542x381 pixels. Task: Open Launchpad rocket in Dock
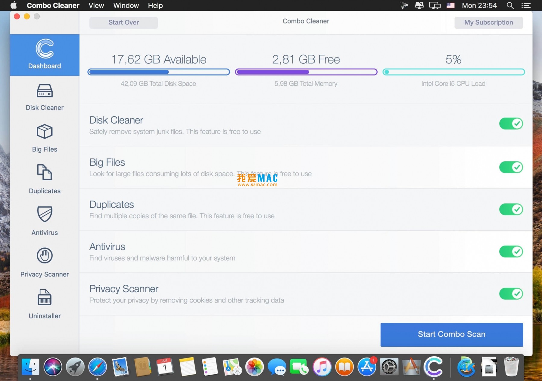(75, 367)
